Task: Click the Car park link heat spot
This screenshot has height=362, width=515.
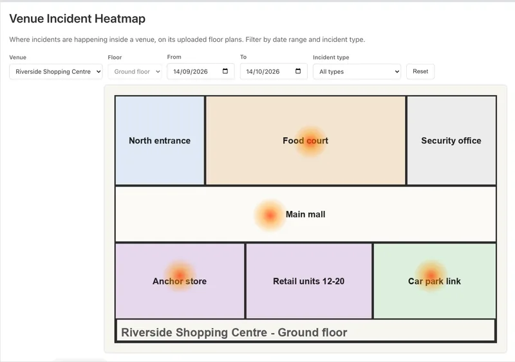Action: click(x=431, y=275)
